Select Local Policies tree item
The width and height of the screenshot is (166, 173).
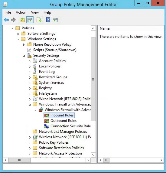tap(50, 66)
